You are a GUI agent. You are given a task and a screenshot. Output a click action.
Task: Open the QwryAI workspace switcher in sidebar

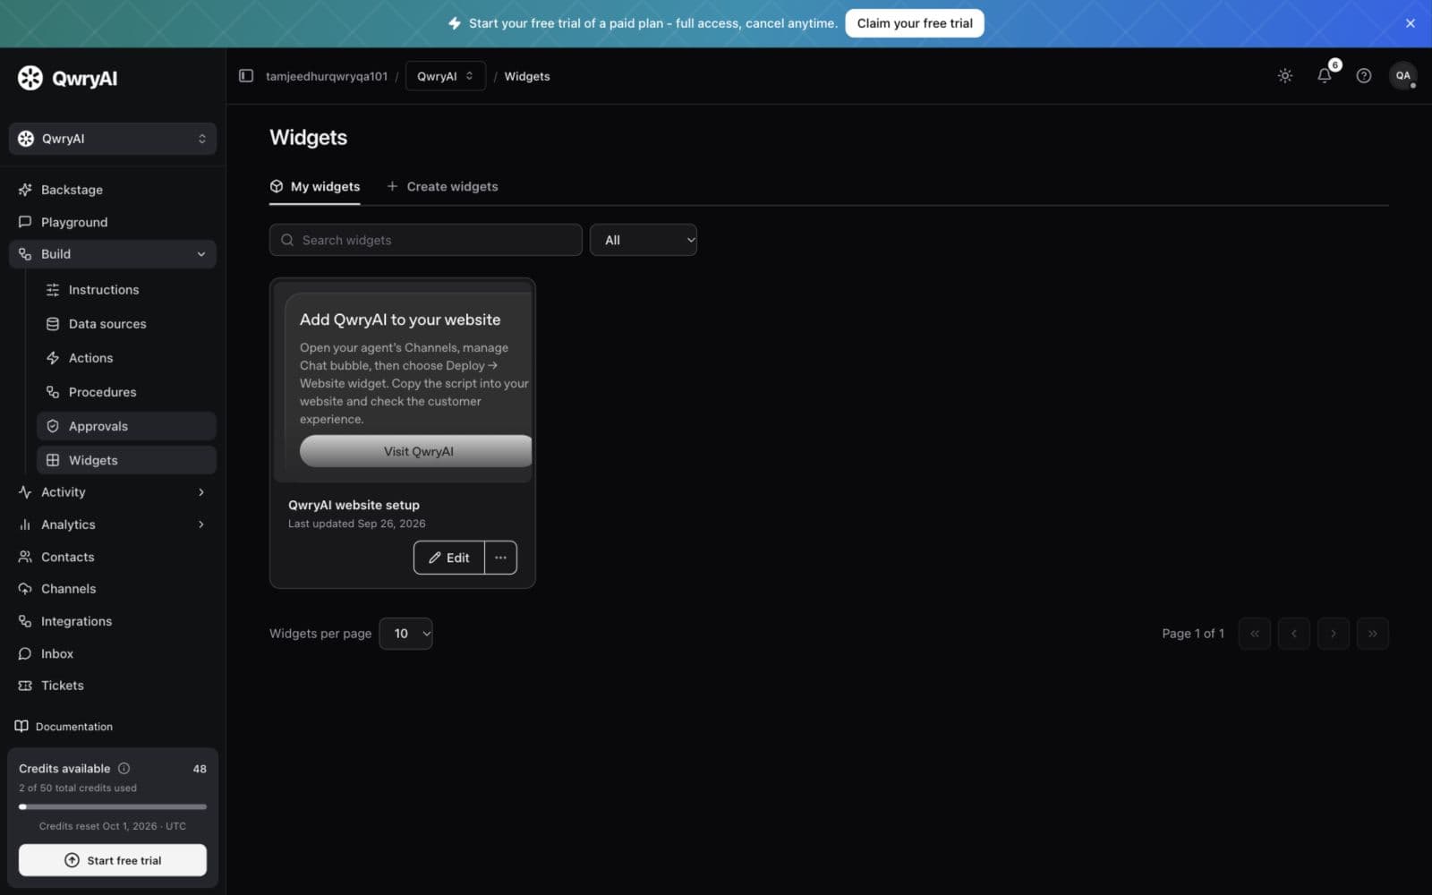(113, 139)
